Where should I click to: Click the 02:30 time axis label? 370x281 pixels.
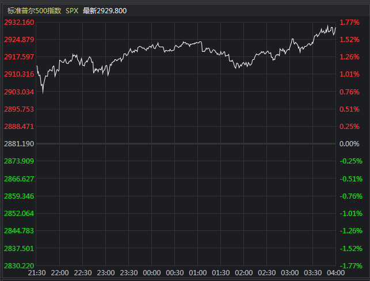[x=266, y=273]
